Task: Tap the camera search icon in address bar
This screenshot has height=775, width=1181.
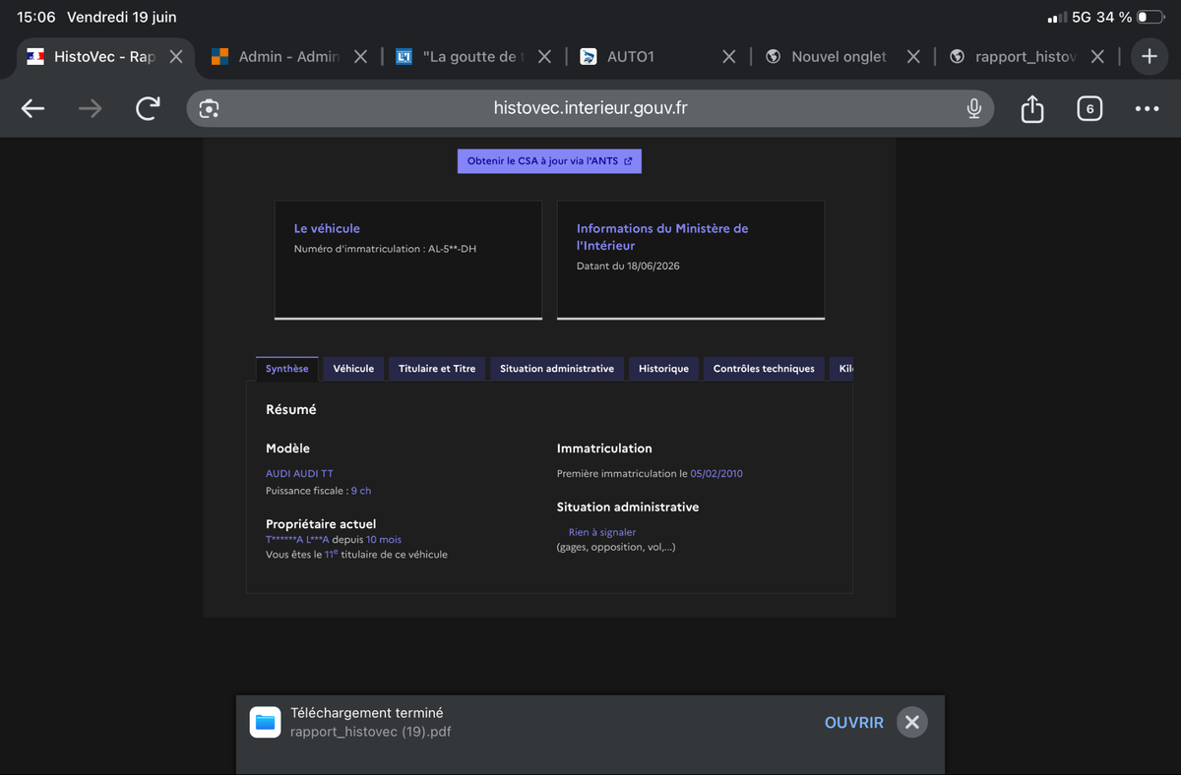Action: (x=209, y=109)
